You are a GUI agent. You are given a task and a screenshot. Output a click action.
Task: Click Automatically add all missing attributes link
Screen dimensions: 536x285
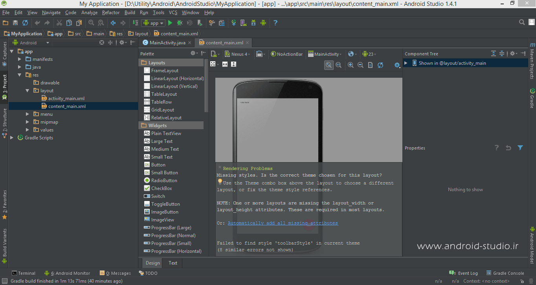point(283,223)
